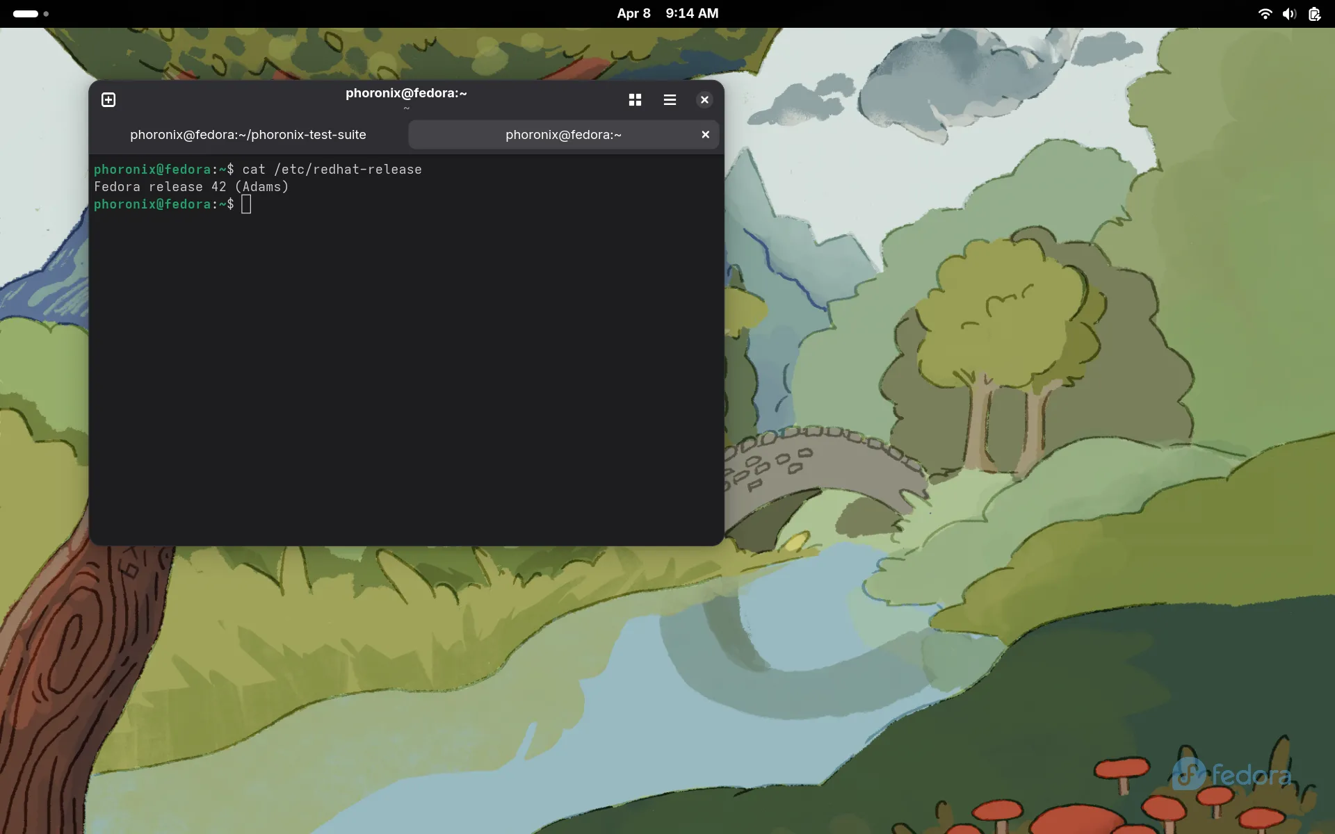The height and width of the screenshot is (834, 1335).
Task: Close the phoronix@fedora:~ tab
Action: [705, 135]
